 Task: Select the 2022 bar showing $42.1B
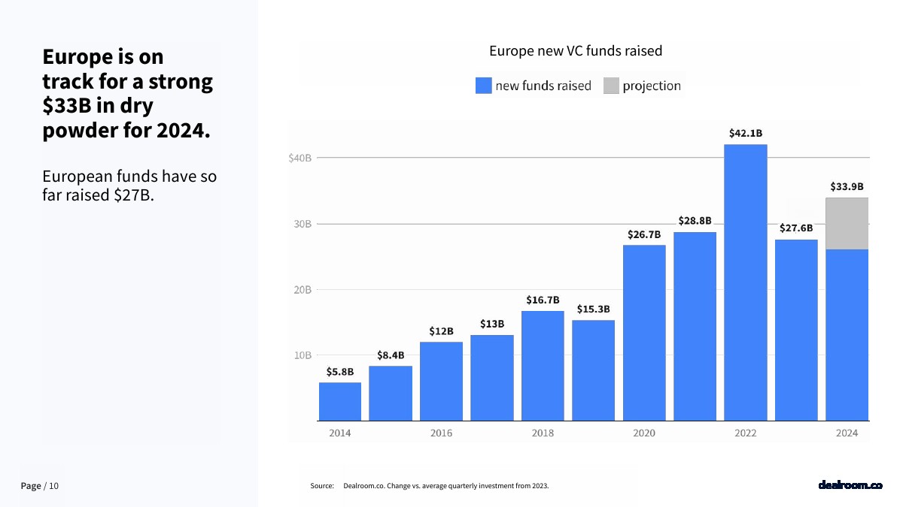click(x=745, y=282)
